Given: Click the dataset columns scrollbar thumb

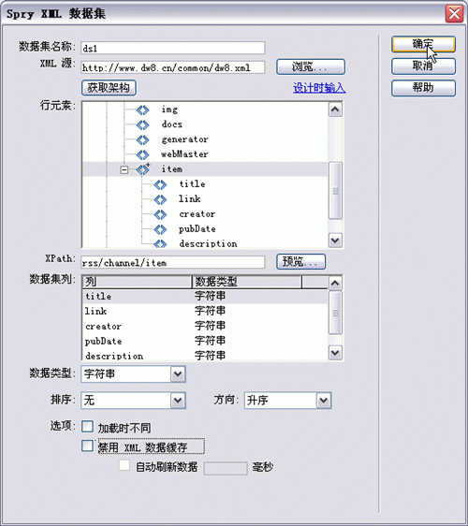Looking at the screenshot, I should (335, 313).
